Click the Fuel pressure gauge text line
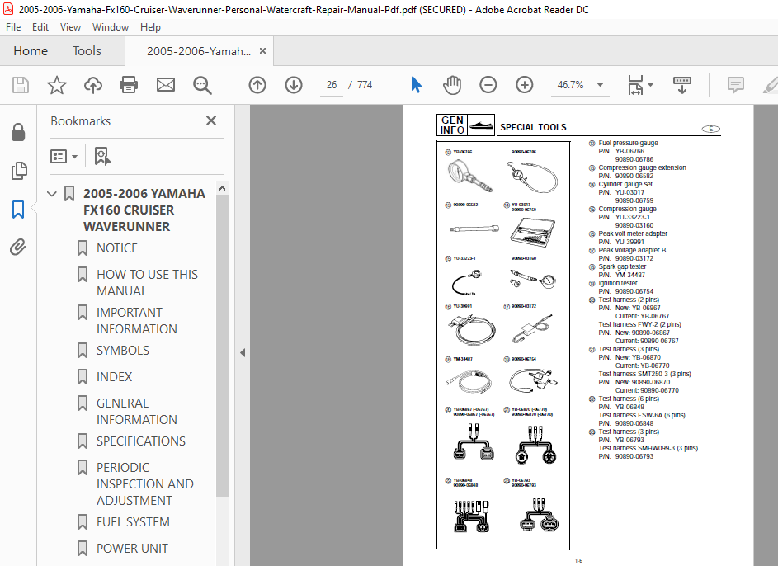778x566 pixels. point(628,143)
